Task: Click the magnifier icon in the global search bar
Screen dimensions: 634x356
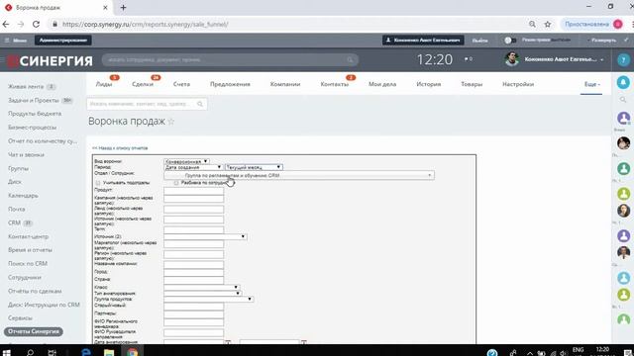Action: (x=350, y=59)
